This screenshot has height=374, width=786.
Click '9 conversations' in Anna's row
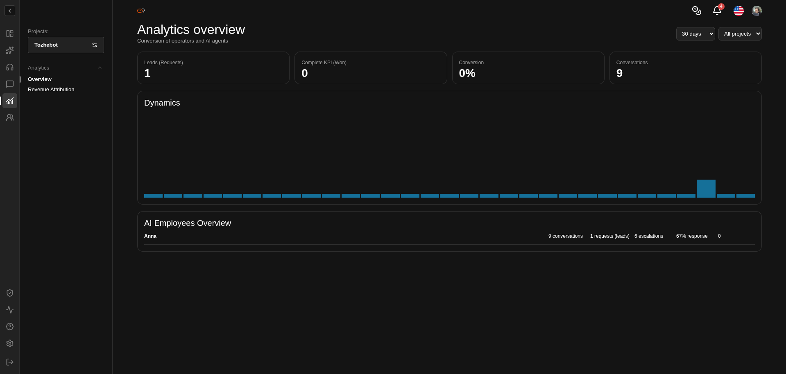tap(566, 236)
